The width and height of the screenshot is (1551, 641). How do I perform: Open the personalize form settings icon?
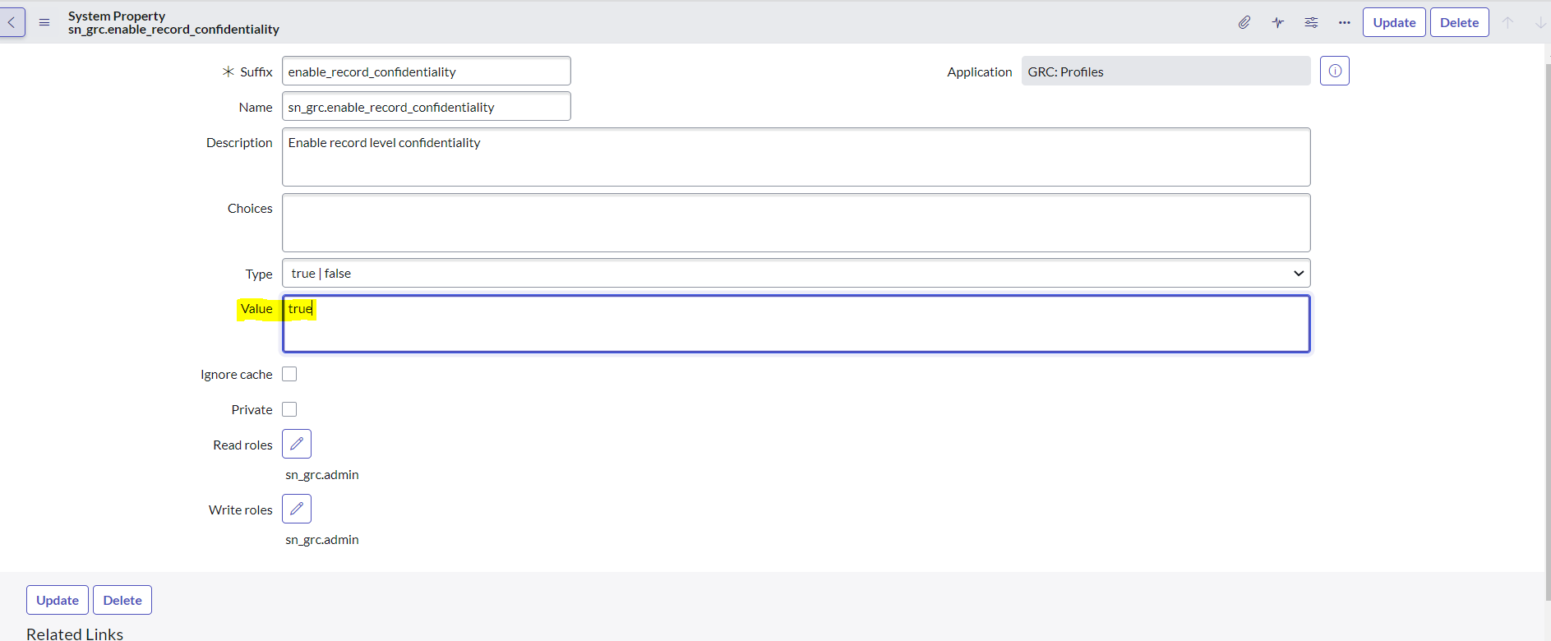coord(1311,22)
